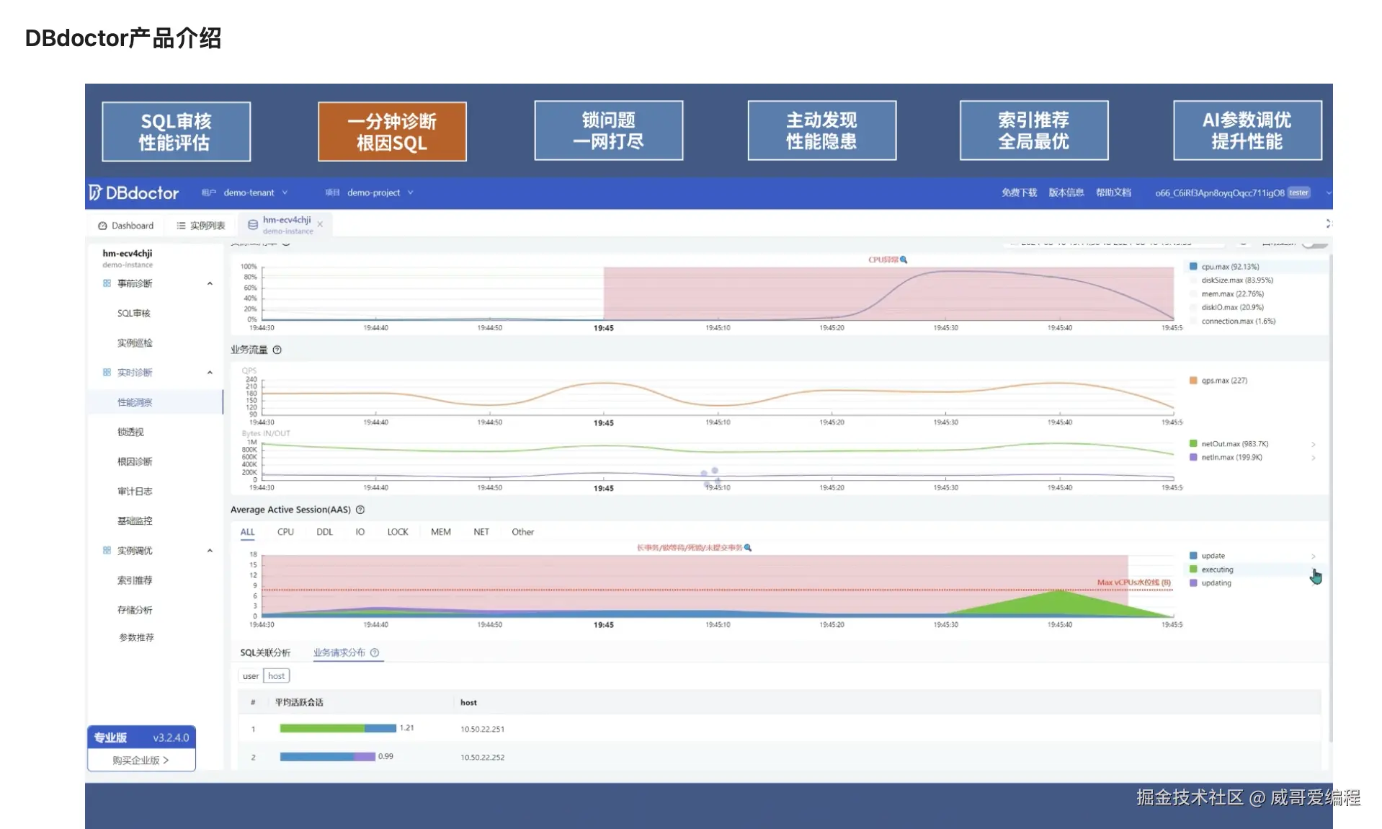Viewport: 1382px width, 829px height.
Task: Click help icon next to 业务请求分布
Action: coord(375,652)
